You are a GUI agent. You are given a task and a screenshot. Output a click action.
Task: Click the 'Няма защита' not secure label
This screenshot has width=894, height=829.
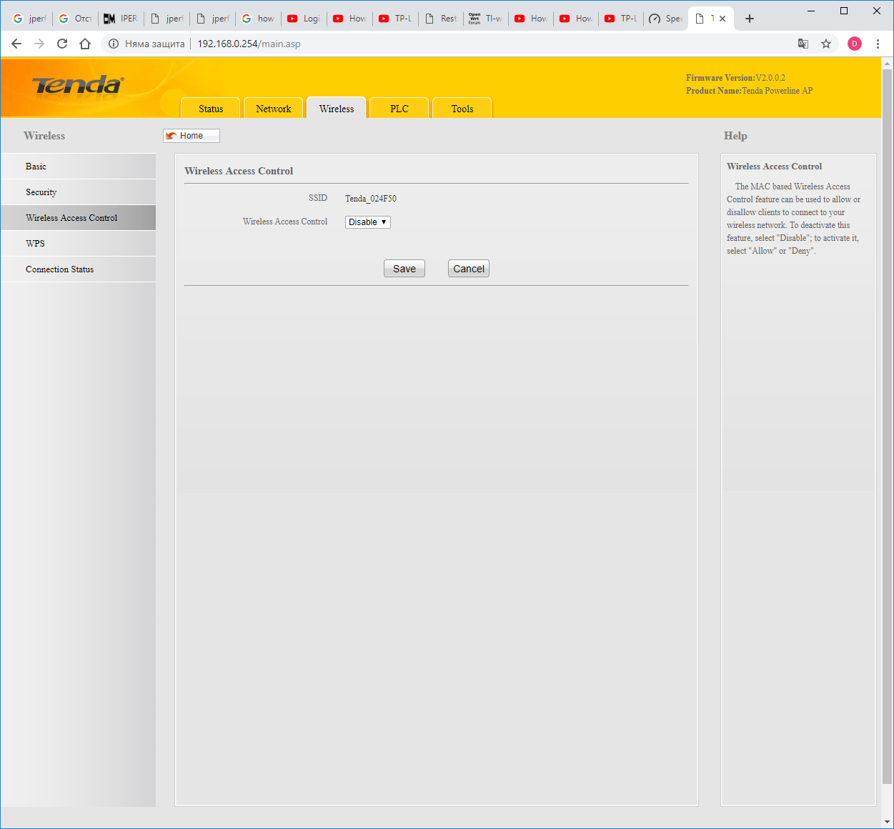[154, 44]
